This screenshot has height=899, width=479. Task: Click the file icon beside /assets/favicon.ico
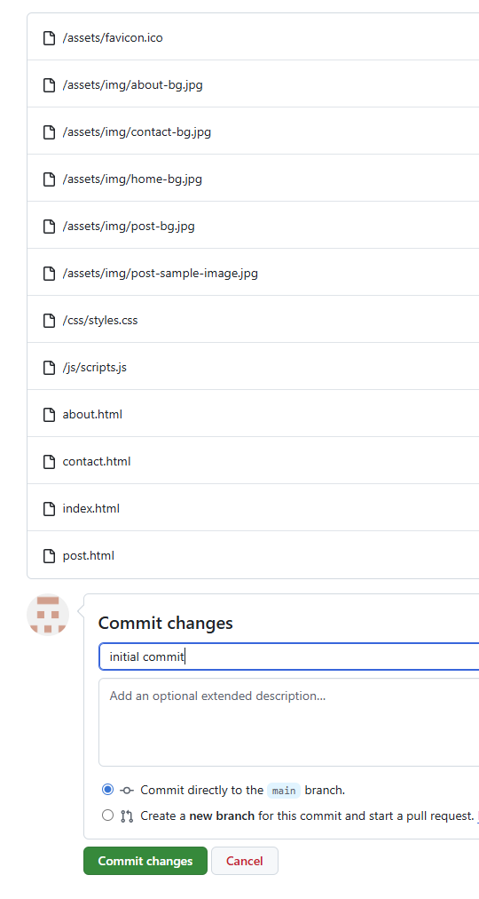(50, 38)
